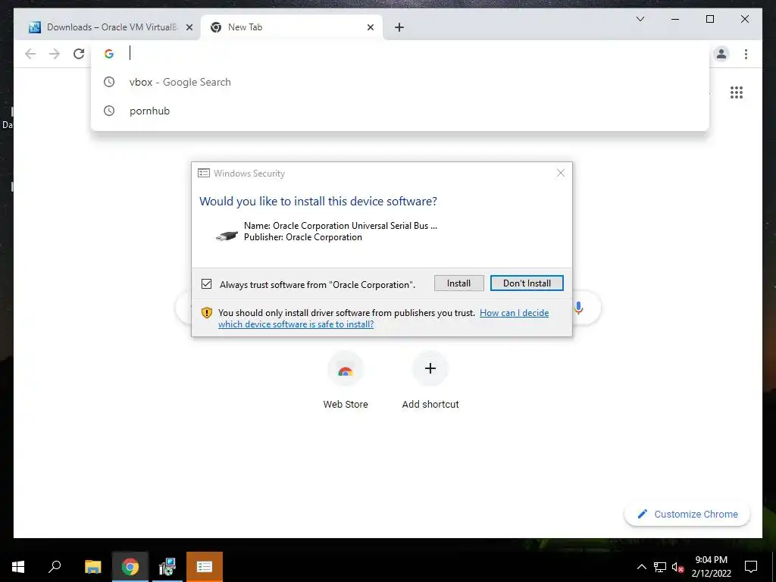Click the Name: Oracle Corporation Universal Serial Bus text
This screenshot has width=776, height=582.
340,226
